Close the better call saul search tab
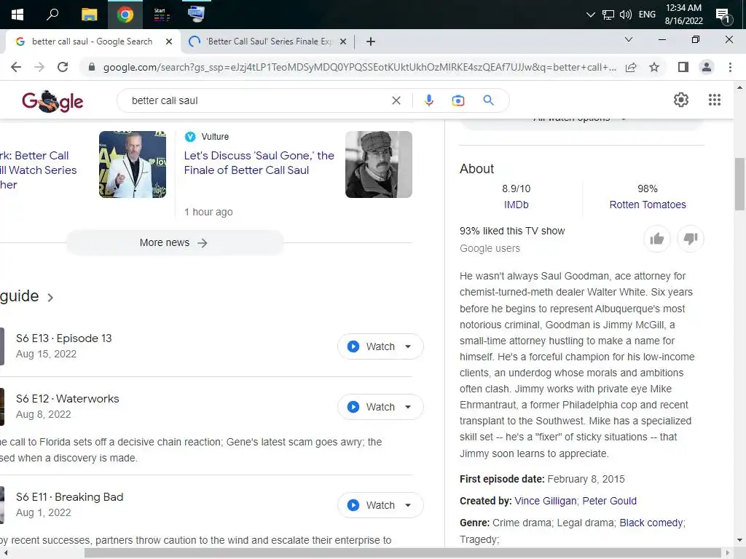The width and height of the screenshot is (746, 559). click(x=169, y=41)
